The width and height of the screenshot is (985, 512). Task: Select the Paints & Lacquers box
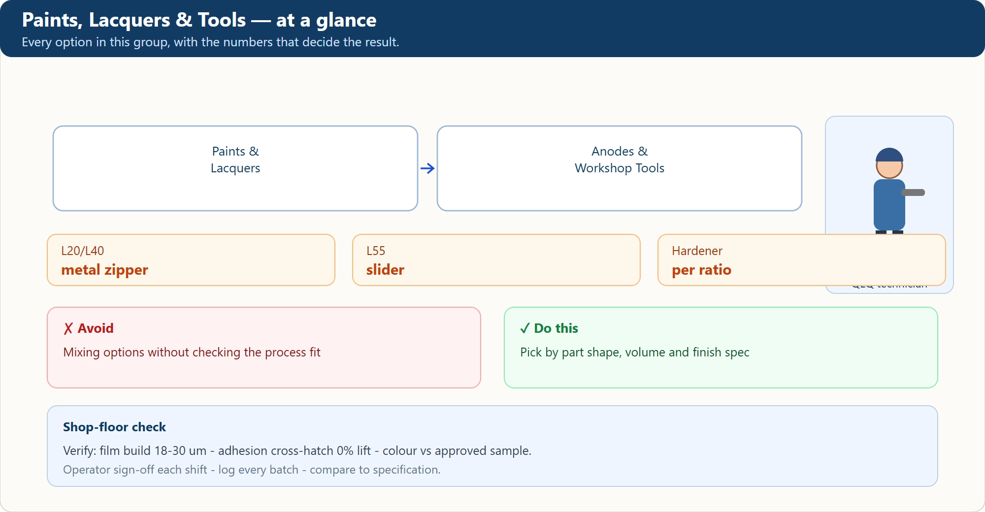pyautogui.click(x=235, y=168)
